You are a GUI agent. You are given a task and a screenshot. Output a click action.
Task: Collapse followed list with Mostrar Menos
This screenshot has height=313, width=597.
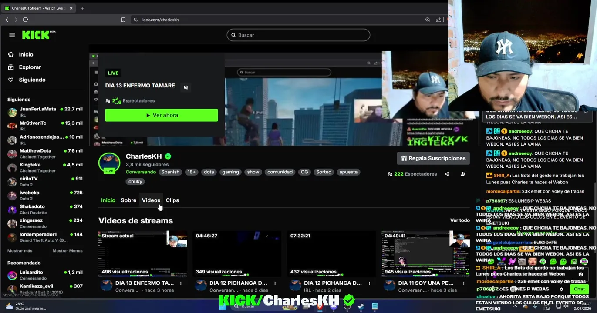pyautogui.click(x=67, y=251)
